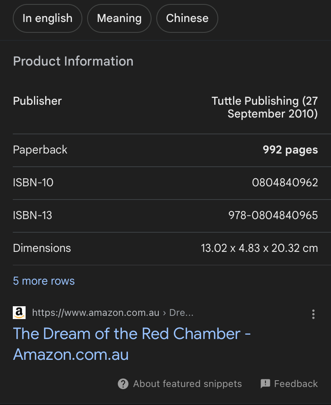This screenshot has width=331, height=405.
Task: Click the Product Information heading
Action: pos(73,61)
